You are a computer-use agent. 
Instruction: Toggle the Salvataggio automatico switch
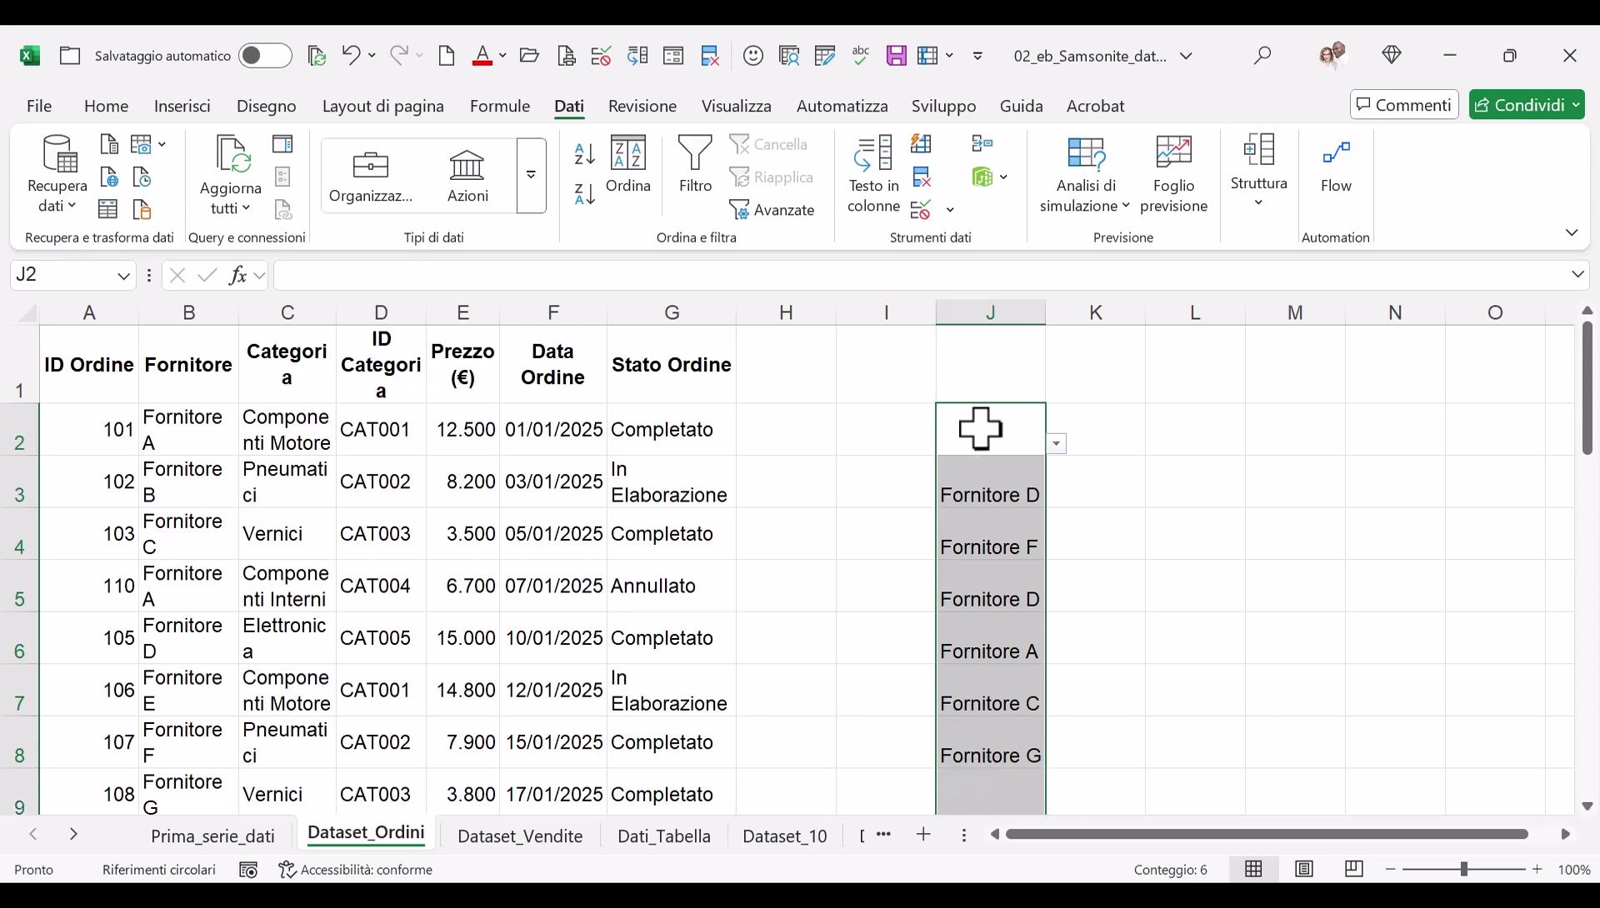265,56
